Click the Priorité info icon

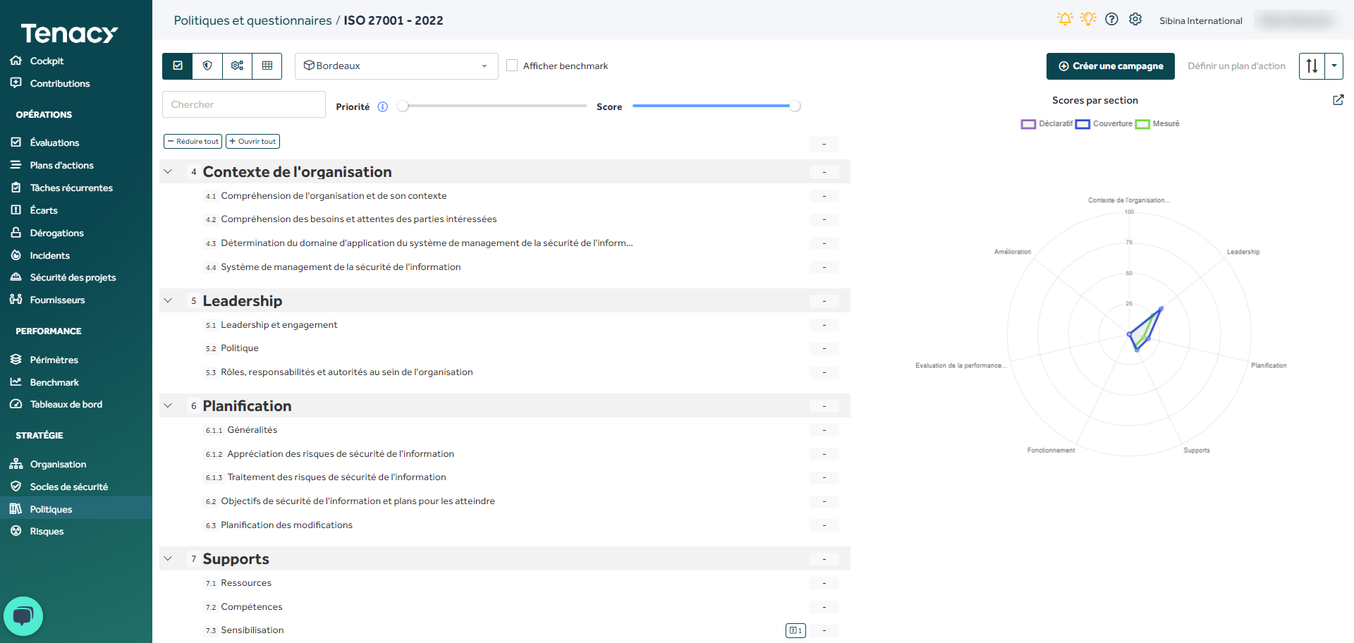click(x=383, y=107)
